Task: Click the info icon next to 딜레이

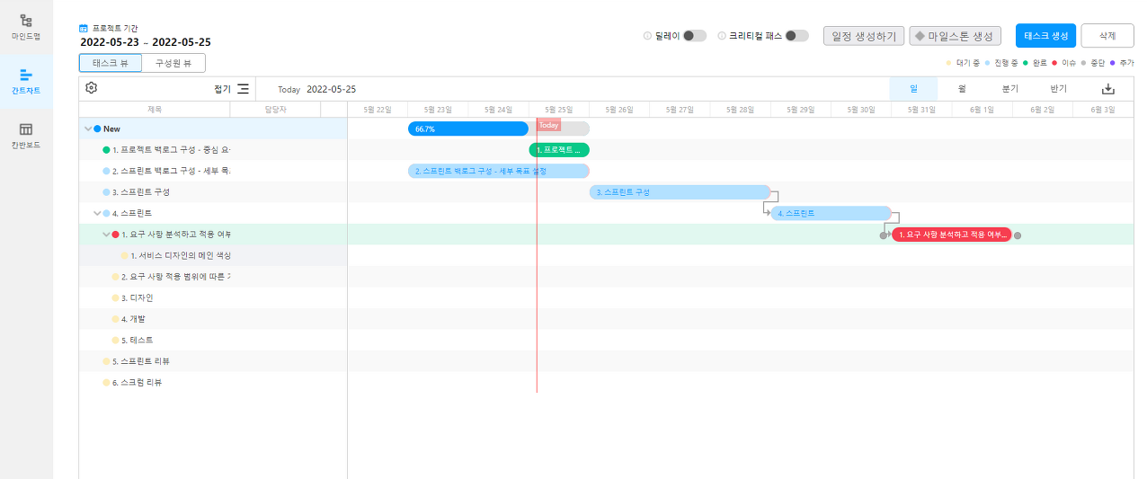Action: pos(647,36)
